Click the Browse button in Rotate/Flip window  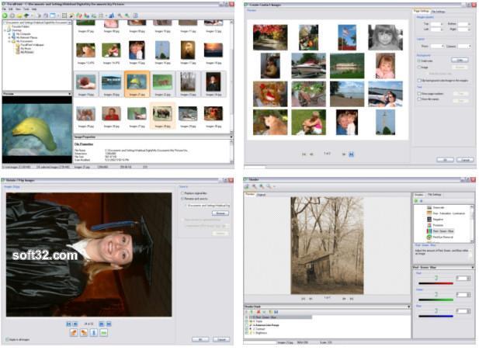(220, 213)
